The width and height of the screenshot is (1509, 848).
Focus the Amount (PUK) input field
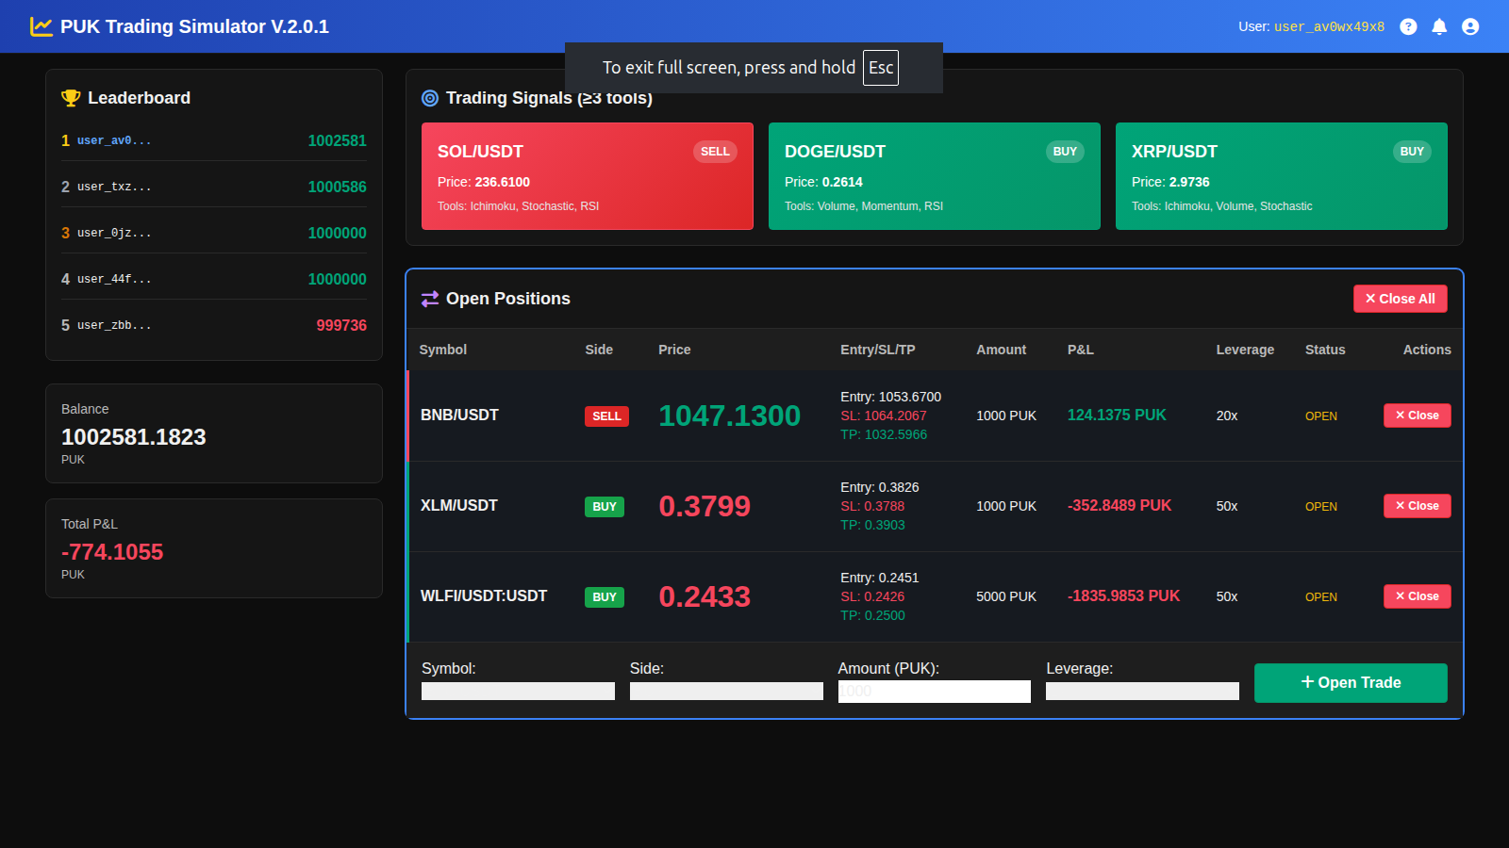[x=934, y=691]
